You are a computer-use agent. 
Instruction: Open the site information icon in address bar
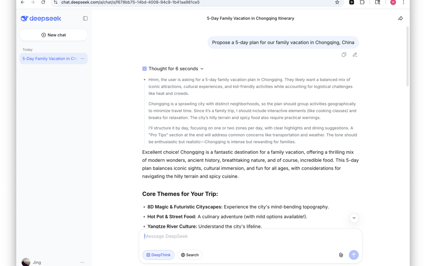coord(56,2)
